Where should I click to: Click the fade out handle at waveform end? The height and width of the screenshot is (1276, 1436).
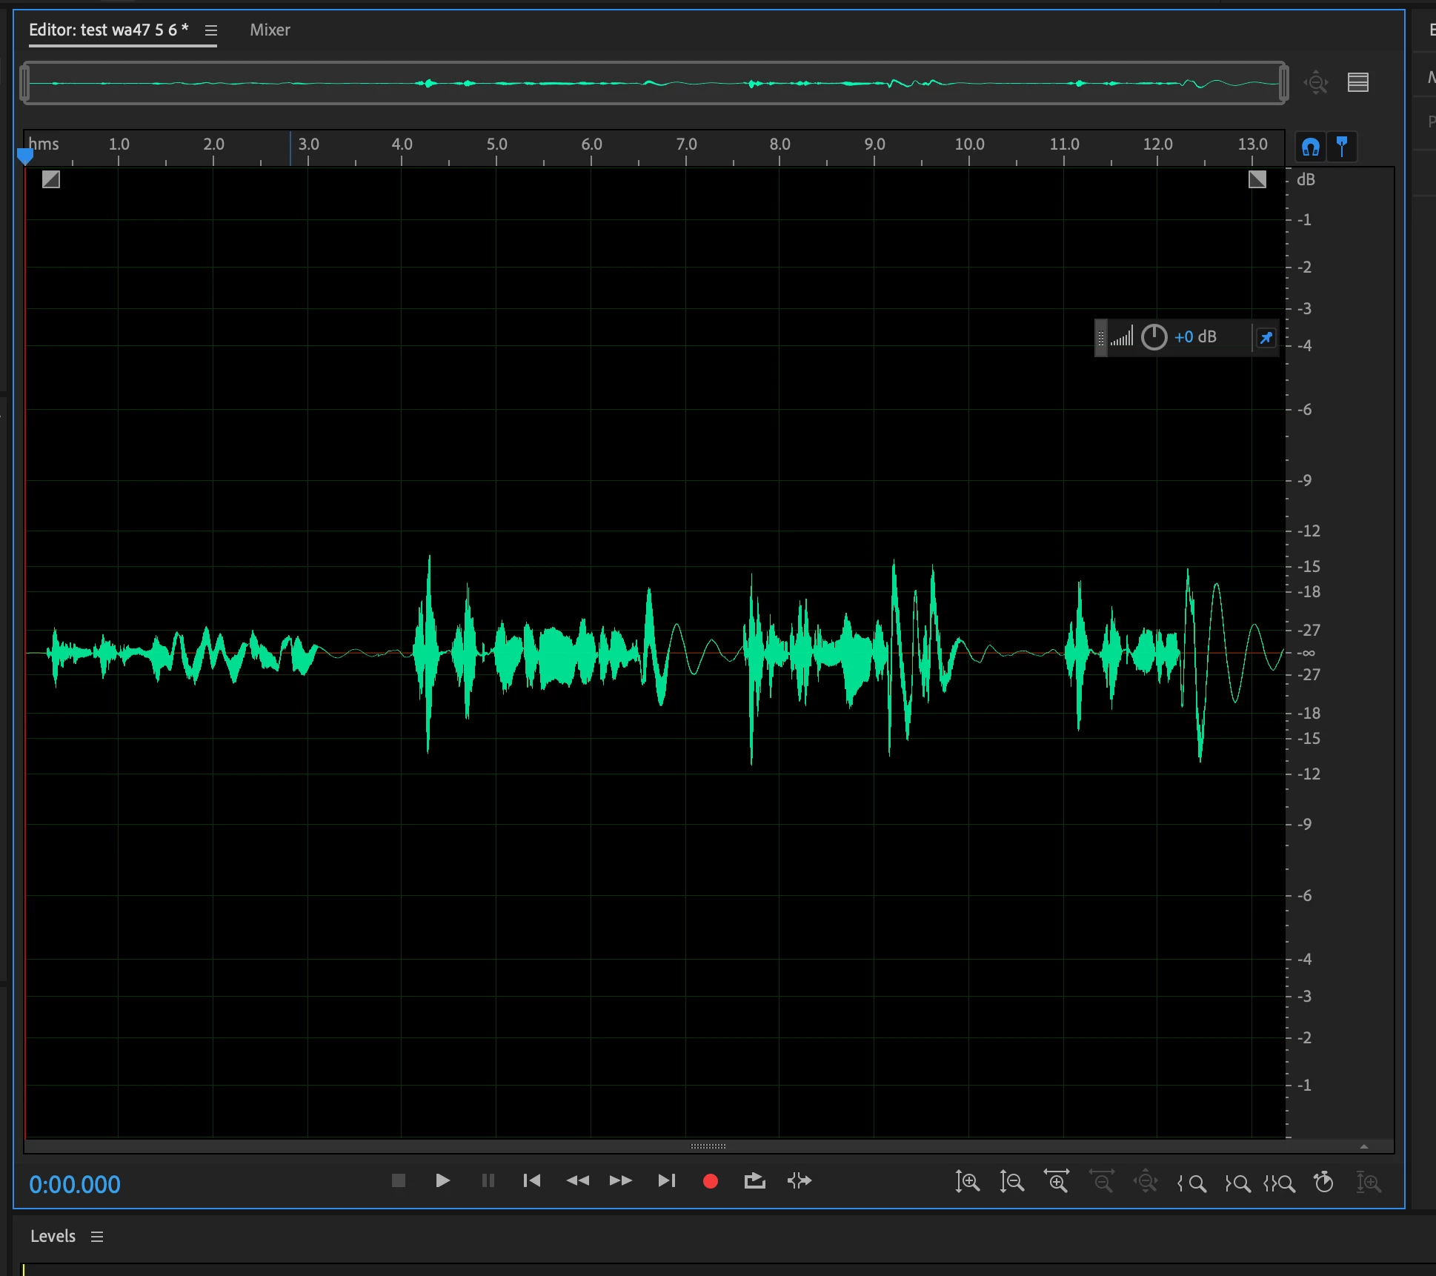tap(1257, 179)
